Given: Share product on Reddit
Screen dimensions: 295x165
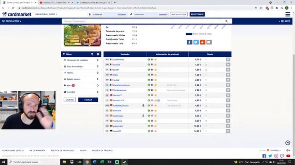Looking at the screenshot, I should click(x=202, y=42).
